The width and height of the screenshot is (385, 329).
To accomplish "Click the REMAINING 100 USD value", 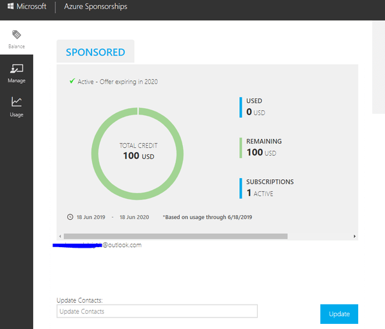I will click(x=261, y=152).
